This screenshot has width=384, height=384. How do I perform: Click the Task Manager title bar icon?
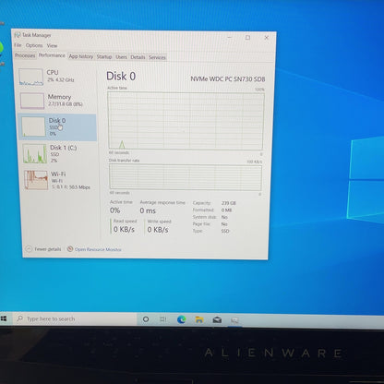click(x=18, y=35)
